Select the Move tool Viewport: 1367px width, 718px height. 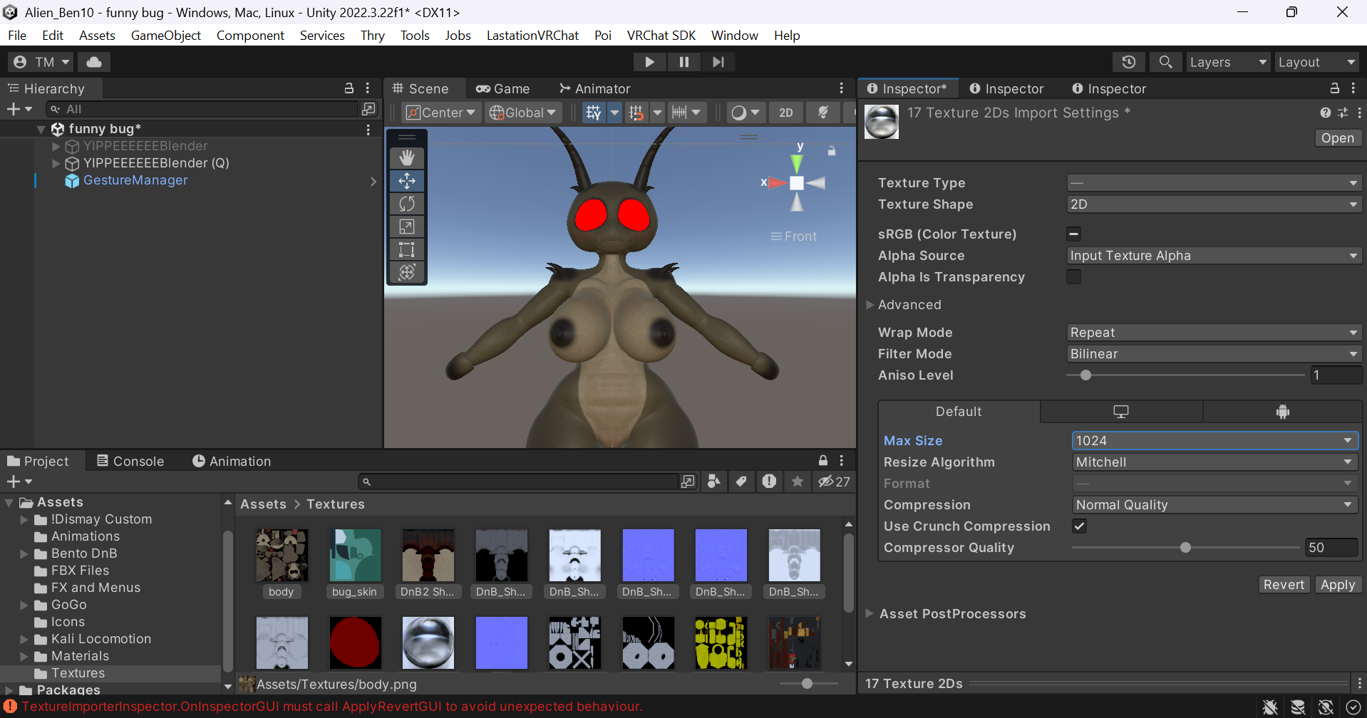point(407,180)
